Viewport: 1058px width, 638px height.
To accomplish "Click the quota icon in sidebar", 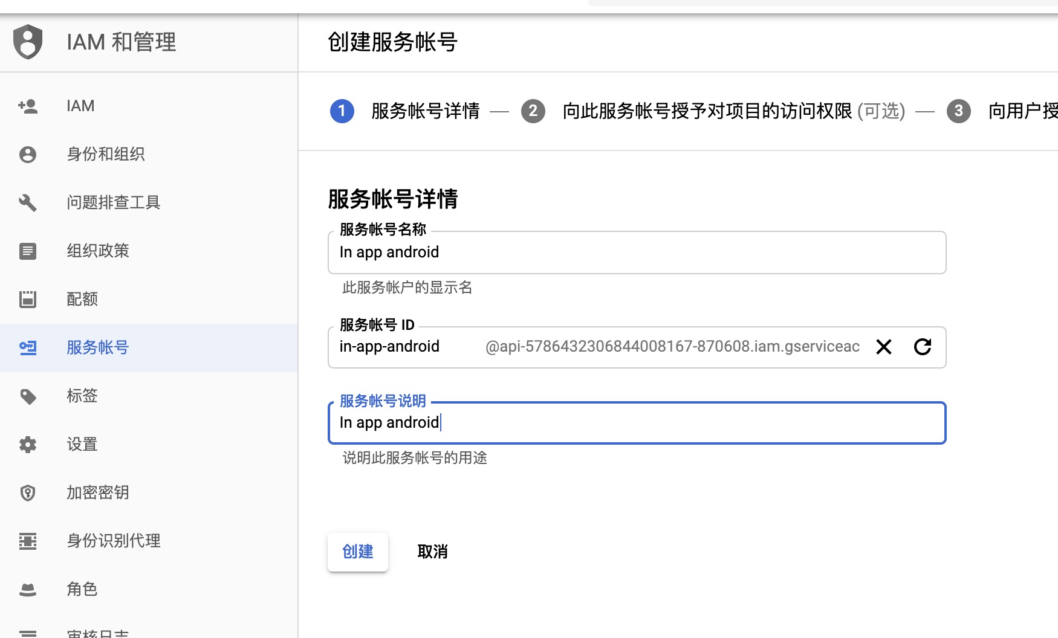I will pos(28,300).
